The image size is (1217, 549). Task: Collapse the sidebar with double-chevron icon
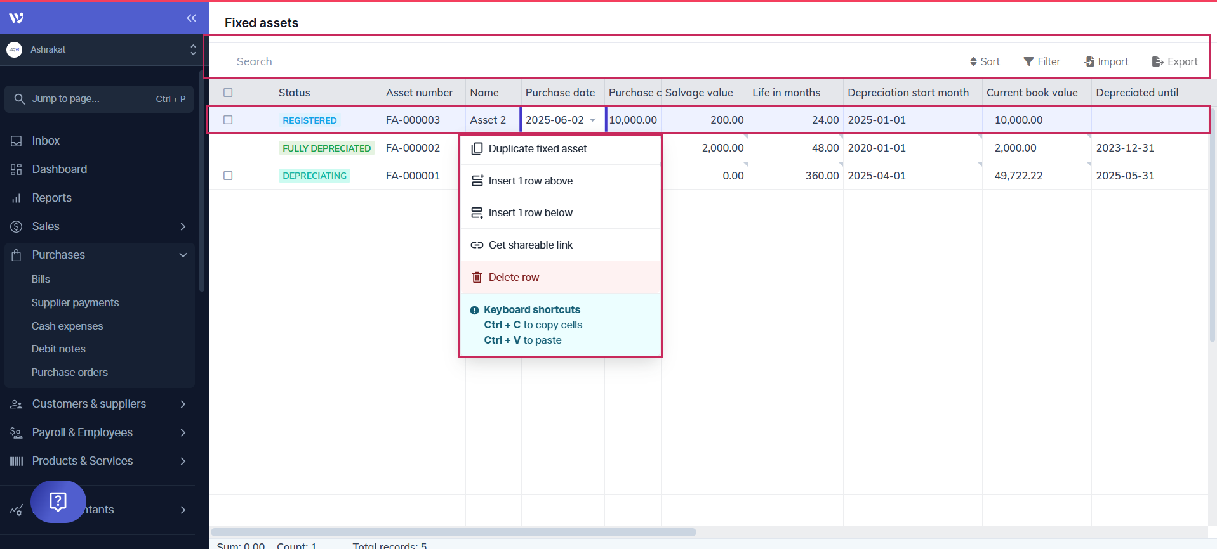pos(191,18)
